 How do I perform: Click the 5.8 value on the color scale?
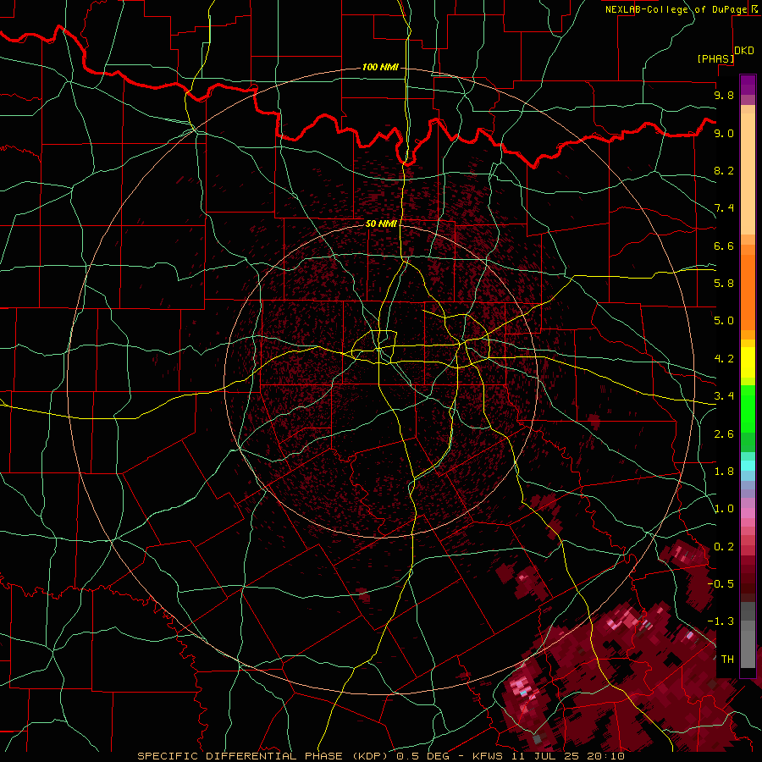[x=724, y=283]
